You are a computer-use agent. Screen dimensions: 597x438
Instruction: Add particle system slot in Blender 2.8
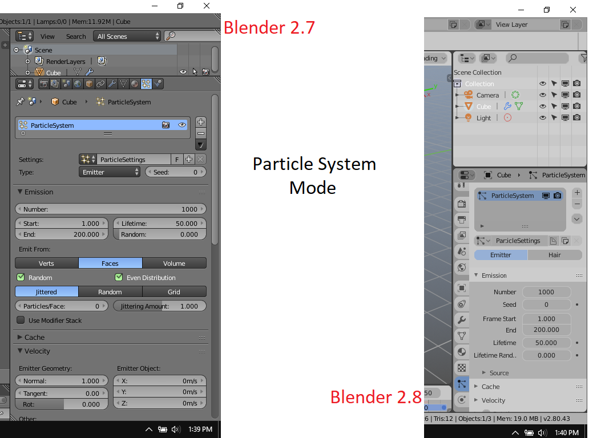tap(577, 193)
